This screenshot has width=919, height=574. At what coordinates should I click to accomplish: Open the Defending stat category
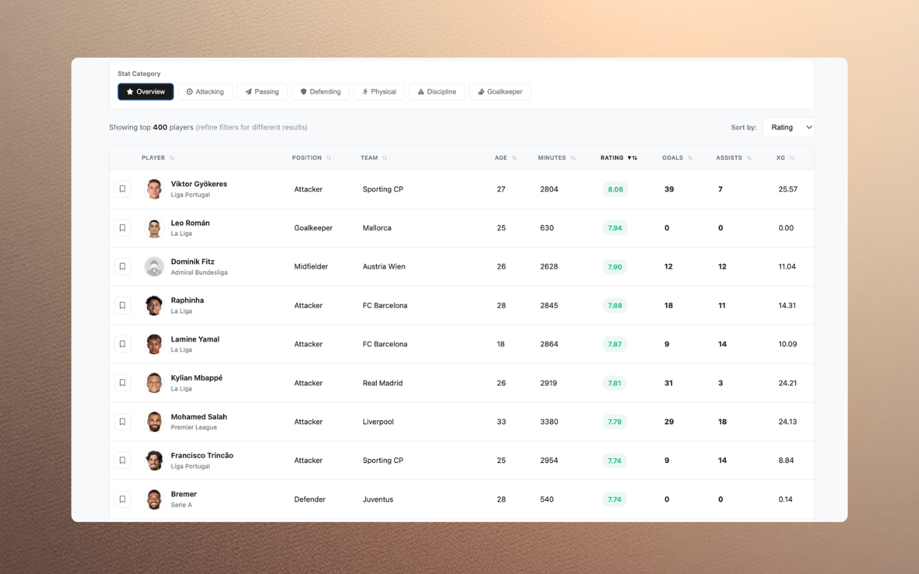click(320, 92)
